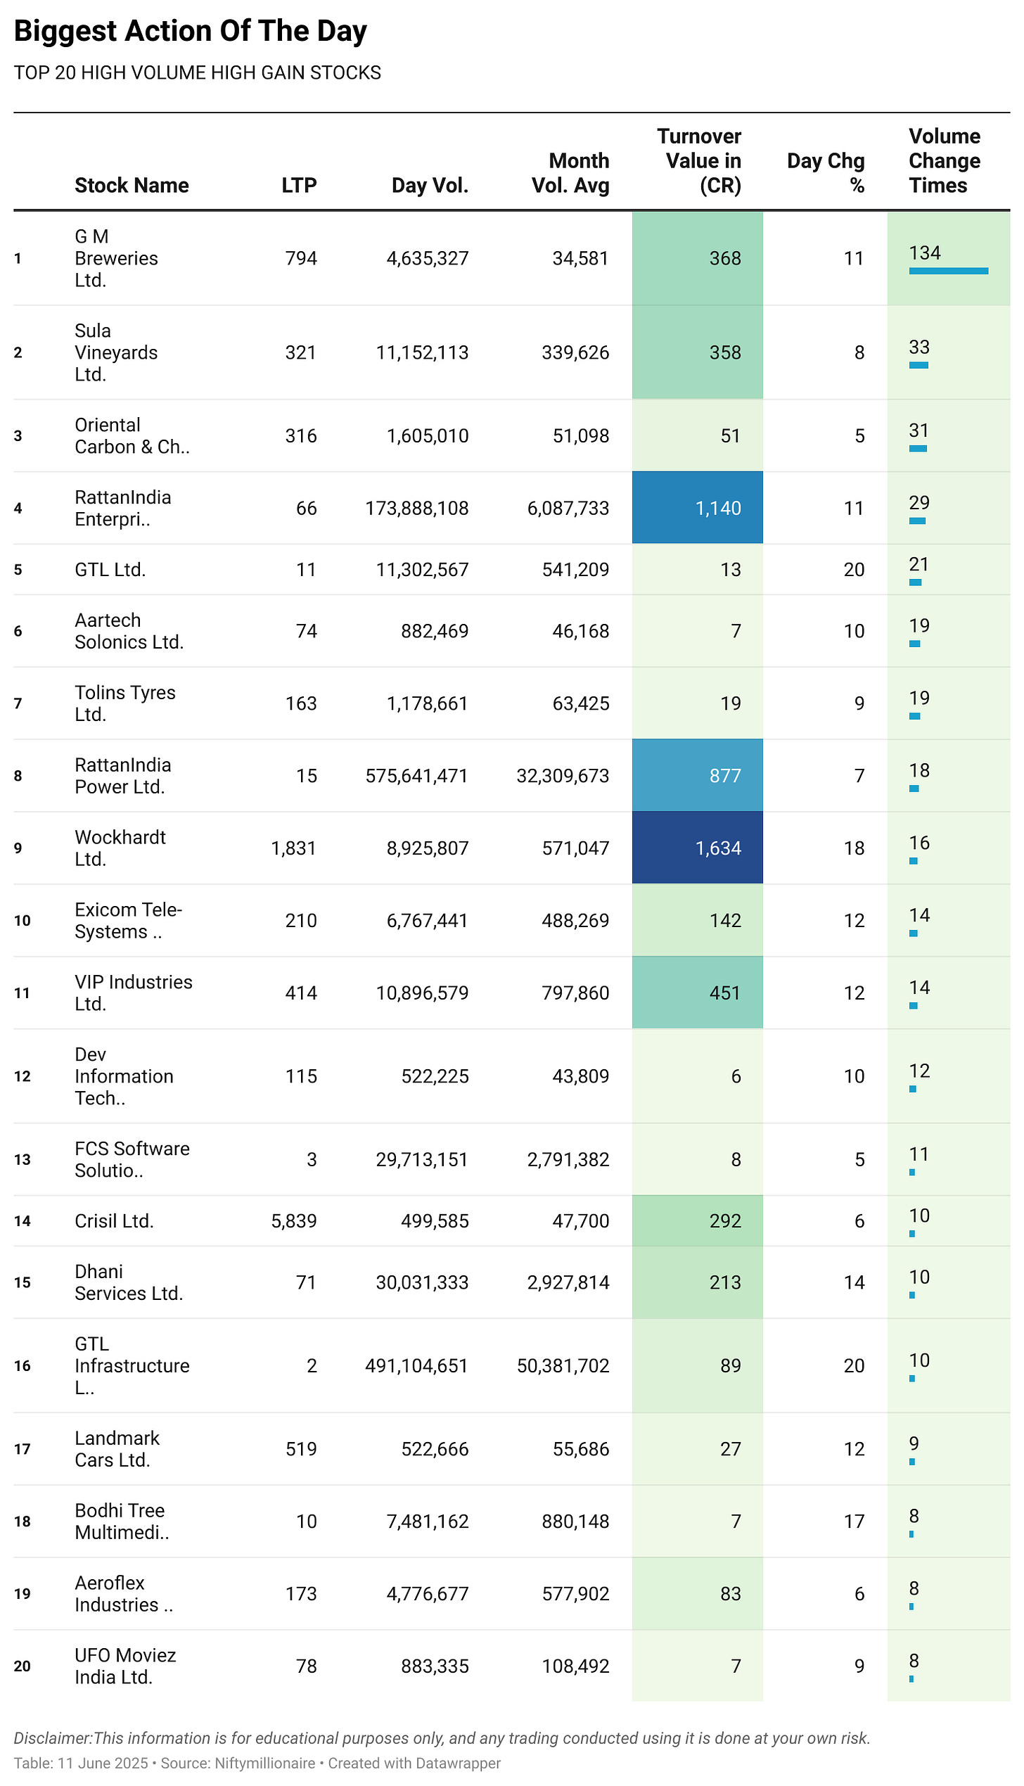
Task: Click month average volume 32,309,673
Action: 563,776
